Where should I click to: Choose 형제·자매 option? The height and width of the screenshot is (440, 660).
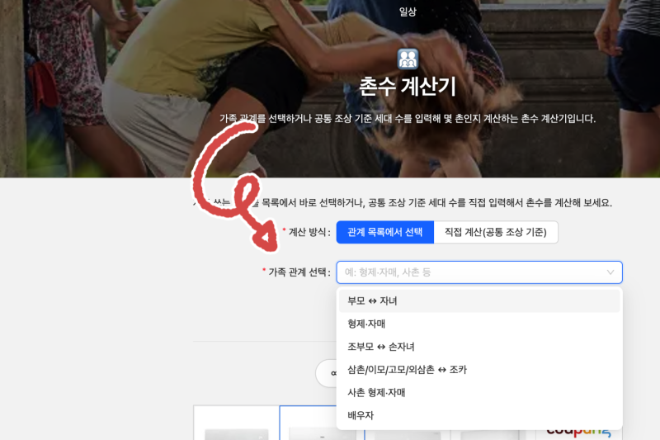(479, 324)
